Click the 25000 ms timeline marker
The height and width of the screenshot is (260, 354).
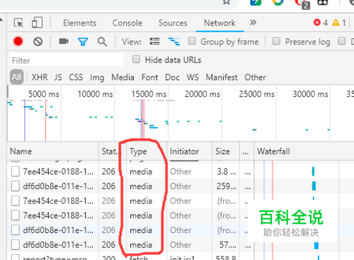pyautogui.click(x=257, y=94)
